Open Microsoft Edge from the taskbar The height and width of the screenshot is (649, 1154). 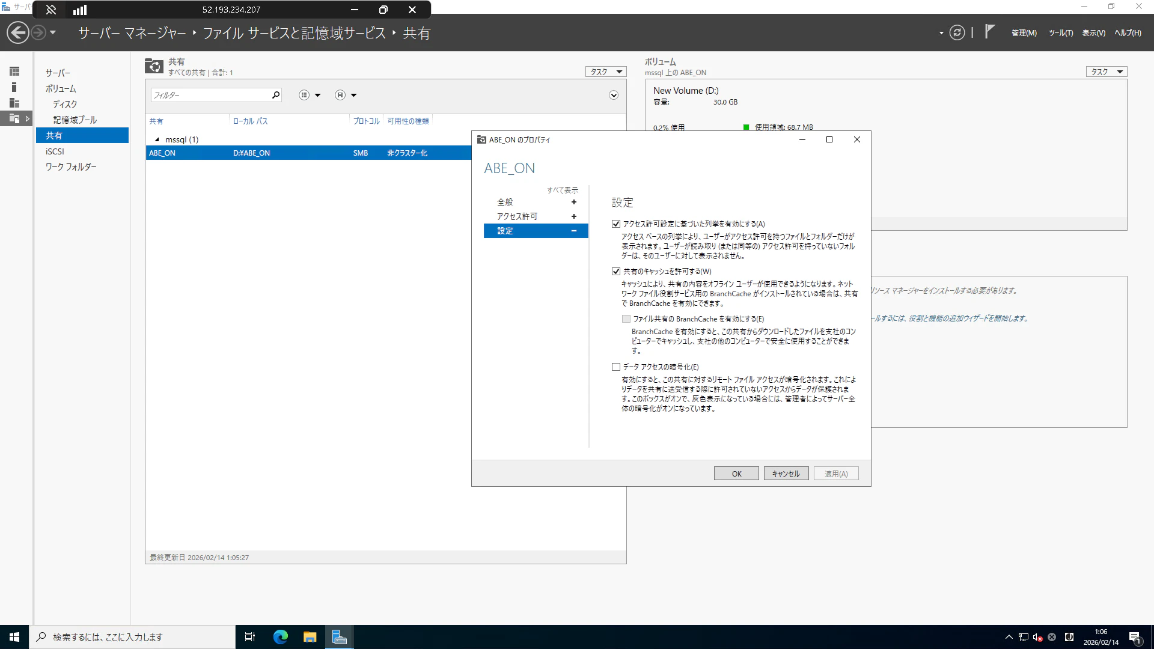click(280, 637)
